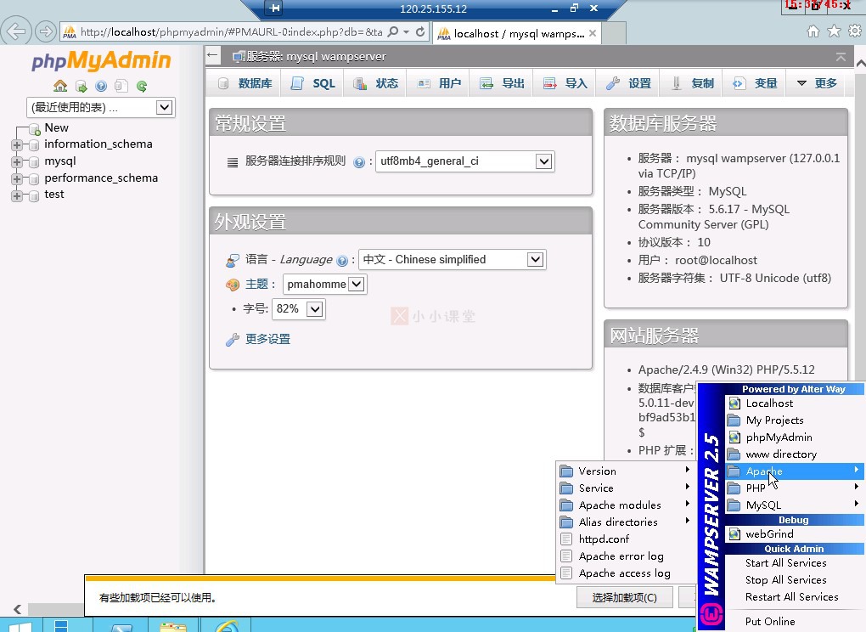Click the browser favorites star icon
The image size is (866, 632).
834,31
